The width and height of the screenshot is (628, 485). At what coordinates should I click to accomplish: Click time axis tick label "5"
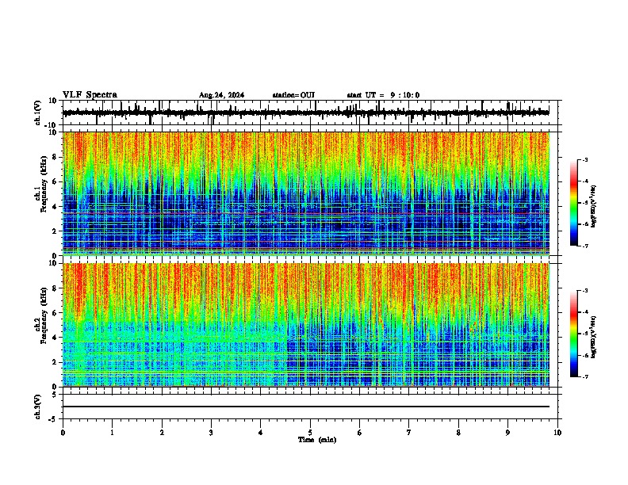(310, 433)
